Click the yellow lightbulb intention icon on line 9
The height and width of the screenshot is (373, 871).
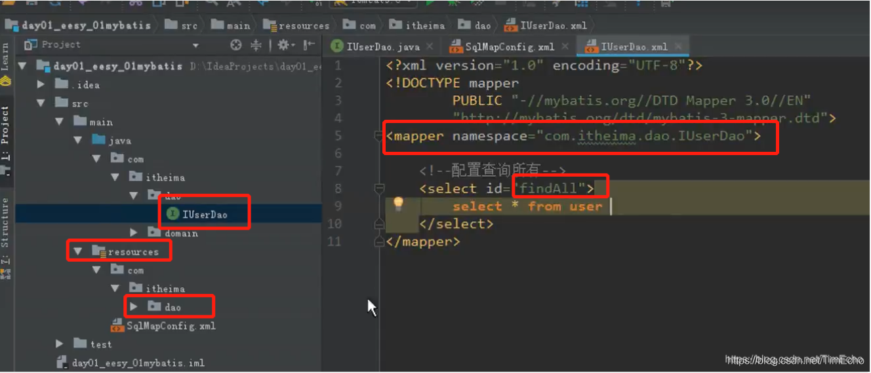pos(397,204)
